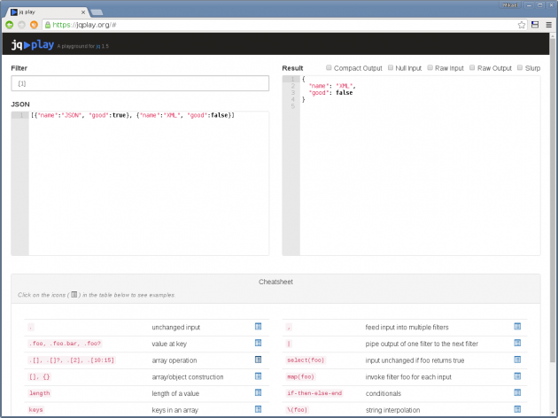Close the jq play tab
Viewport: 558px width, 418px height.
[83, 12]
